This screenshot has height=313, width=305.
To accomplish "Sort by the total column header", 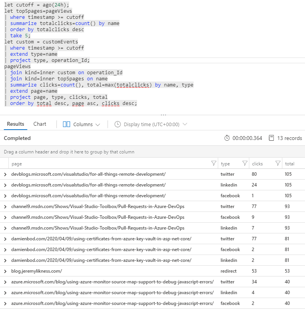I will [x=290, y=163].
